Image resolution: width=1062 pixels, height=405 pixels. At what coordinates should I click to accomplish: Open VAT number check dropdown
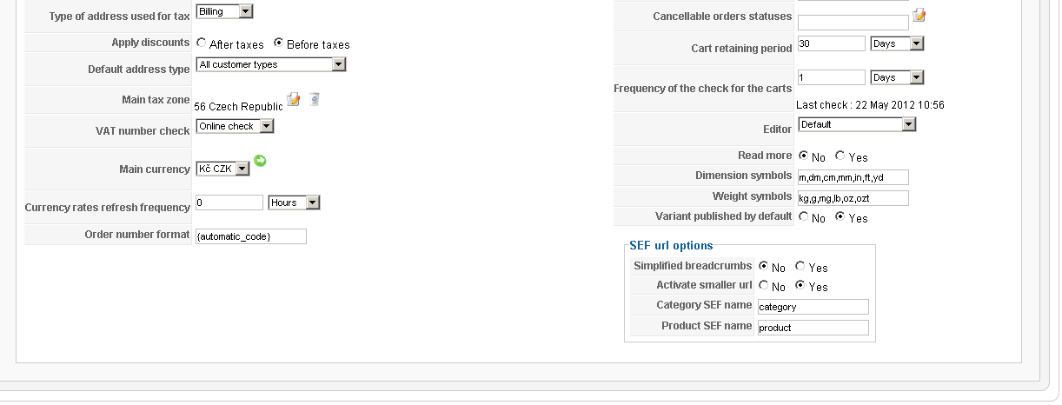click(x=235, y=126)
